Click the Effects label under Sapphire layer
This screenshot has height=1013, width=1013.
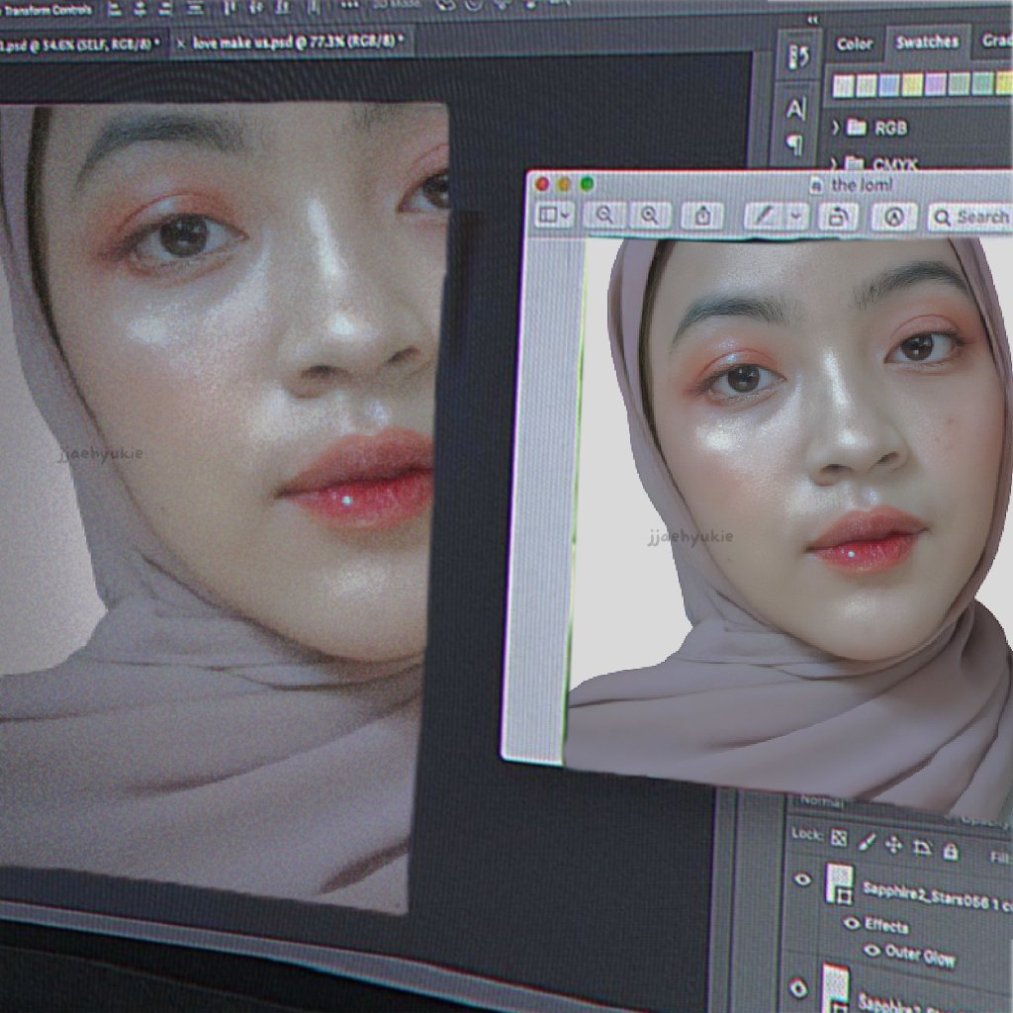886,926
